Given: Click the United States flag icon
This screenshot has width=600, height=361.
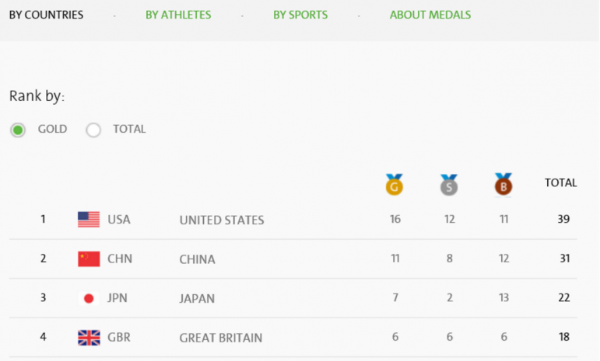Looking at the screenshot, I should pyautogui.click(x=89, y=220).
